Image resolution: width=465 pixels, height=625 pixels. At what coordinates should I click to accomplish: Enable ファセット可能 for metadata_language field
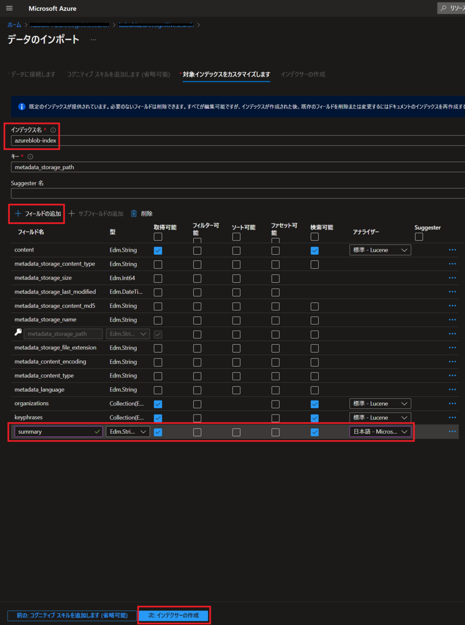click(x=275, y=390)
